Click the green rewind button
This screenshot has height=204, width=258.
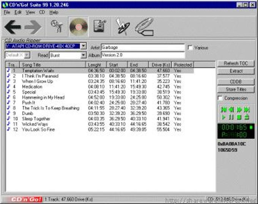231,109
